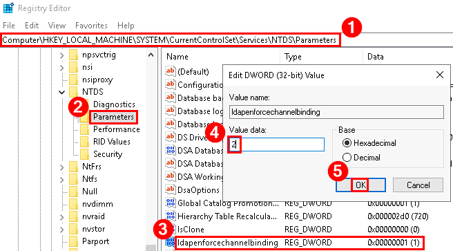Image resolution: width=453 pixels, height=251 pixels.
Task: Expand the nvstor key
Action: point(62,229)
